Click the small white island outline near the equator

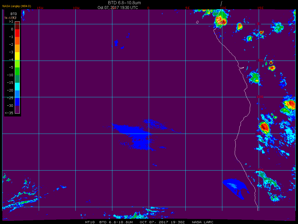pos(197,22)
